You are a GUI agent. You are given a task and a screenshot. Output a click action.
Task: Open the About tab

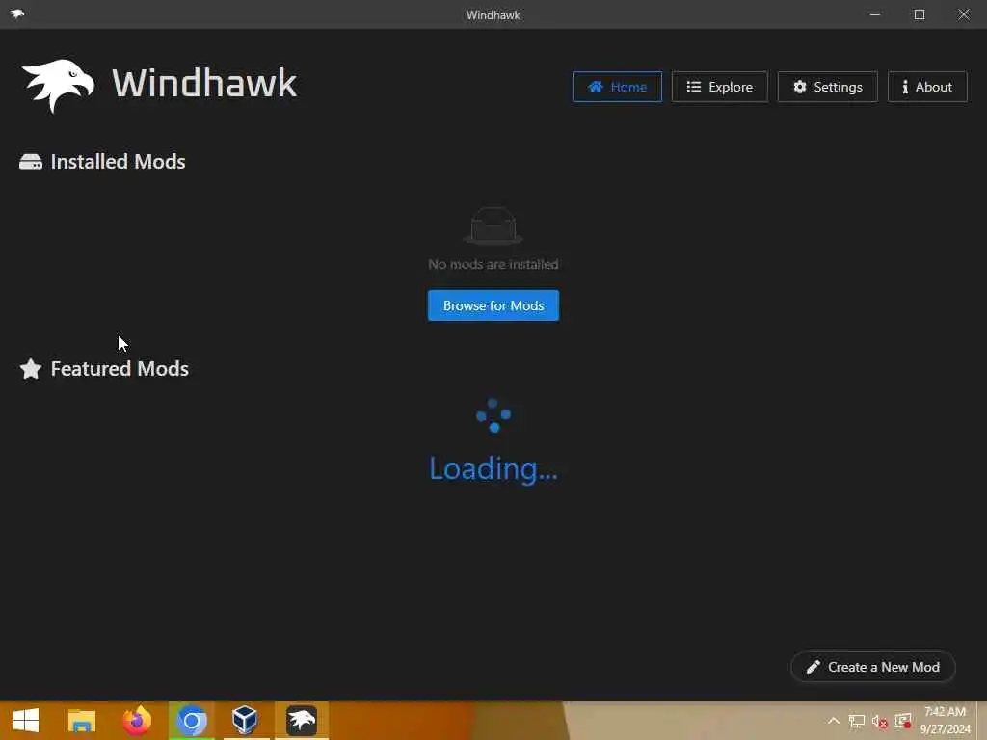pos(927,87)
